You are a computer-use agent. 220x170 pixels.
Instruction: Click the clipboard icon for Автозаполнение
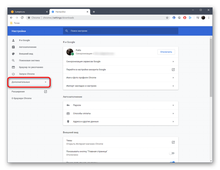[x=13, y=47]
